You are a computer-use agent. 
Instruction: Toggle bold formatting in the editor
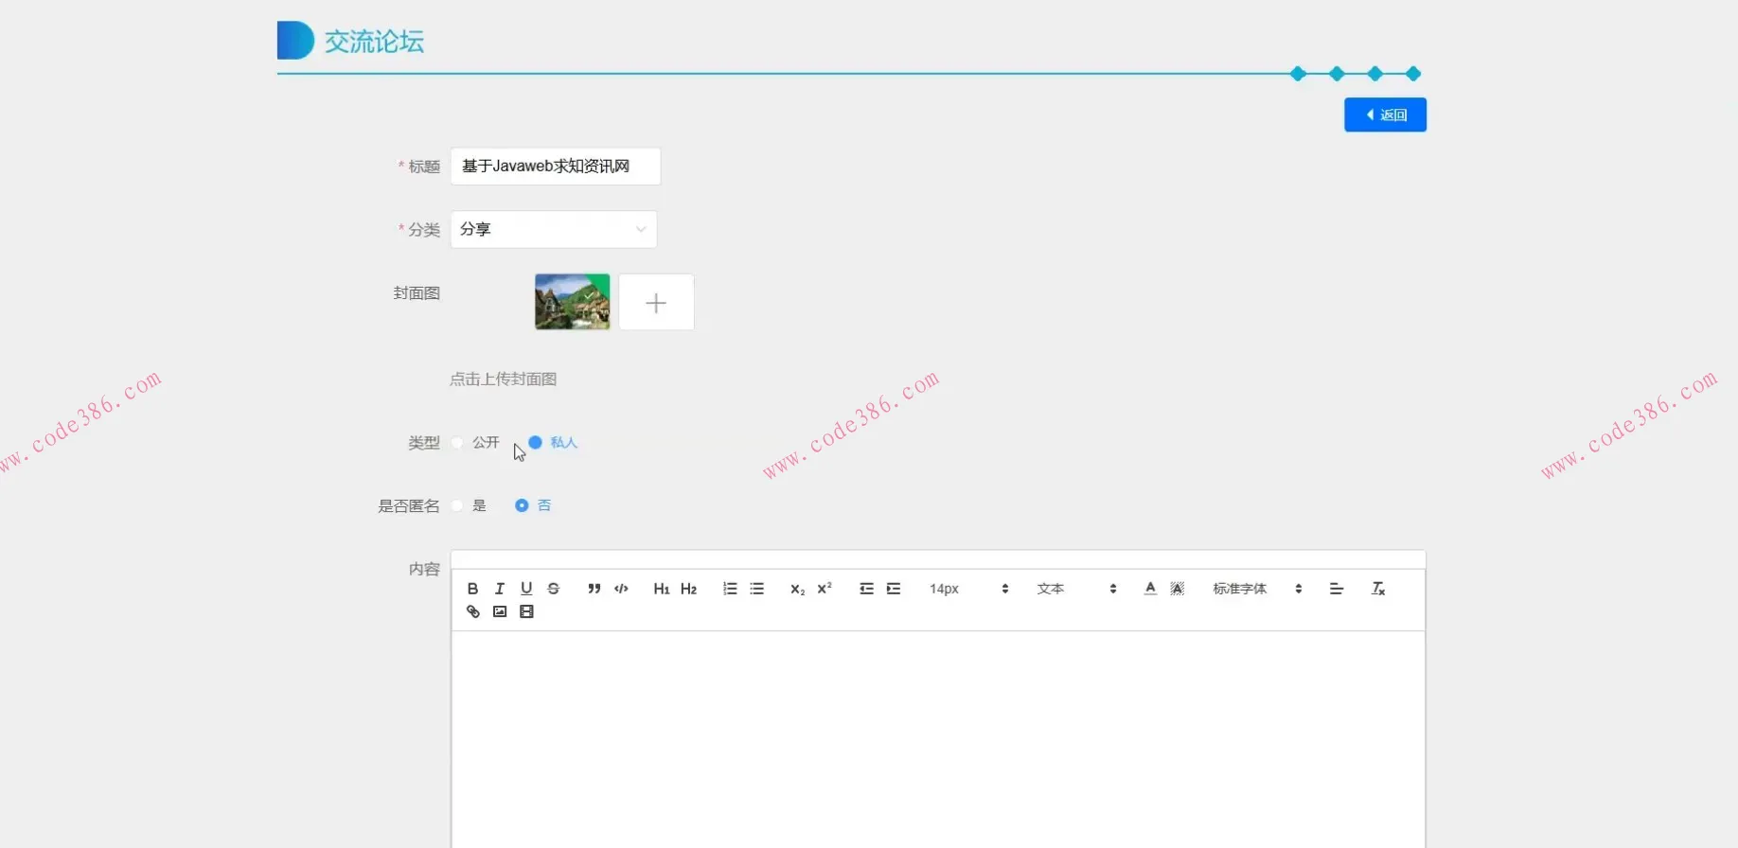click(472, 589)
